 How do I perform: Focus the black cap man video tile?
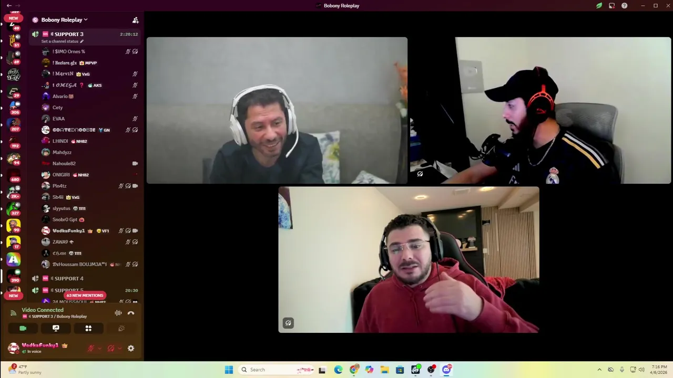click(540, 110)
